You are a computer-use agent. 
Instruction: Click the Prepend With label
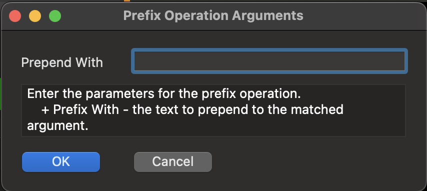coord(62,62)
